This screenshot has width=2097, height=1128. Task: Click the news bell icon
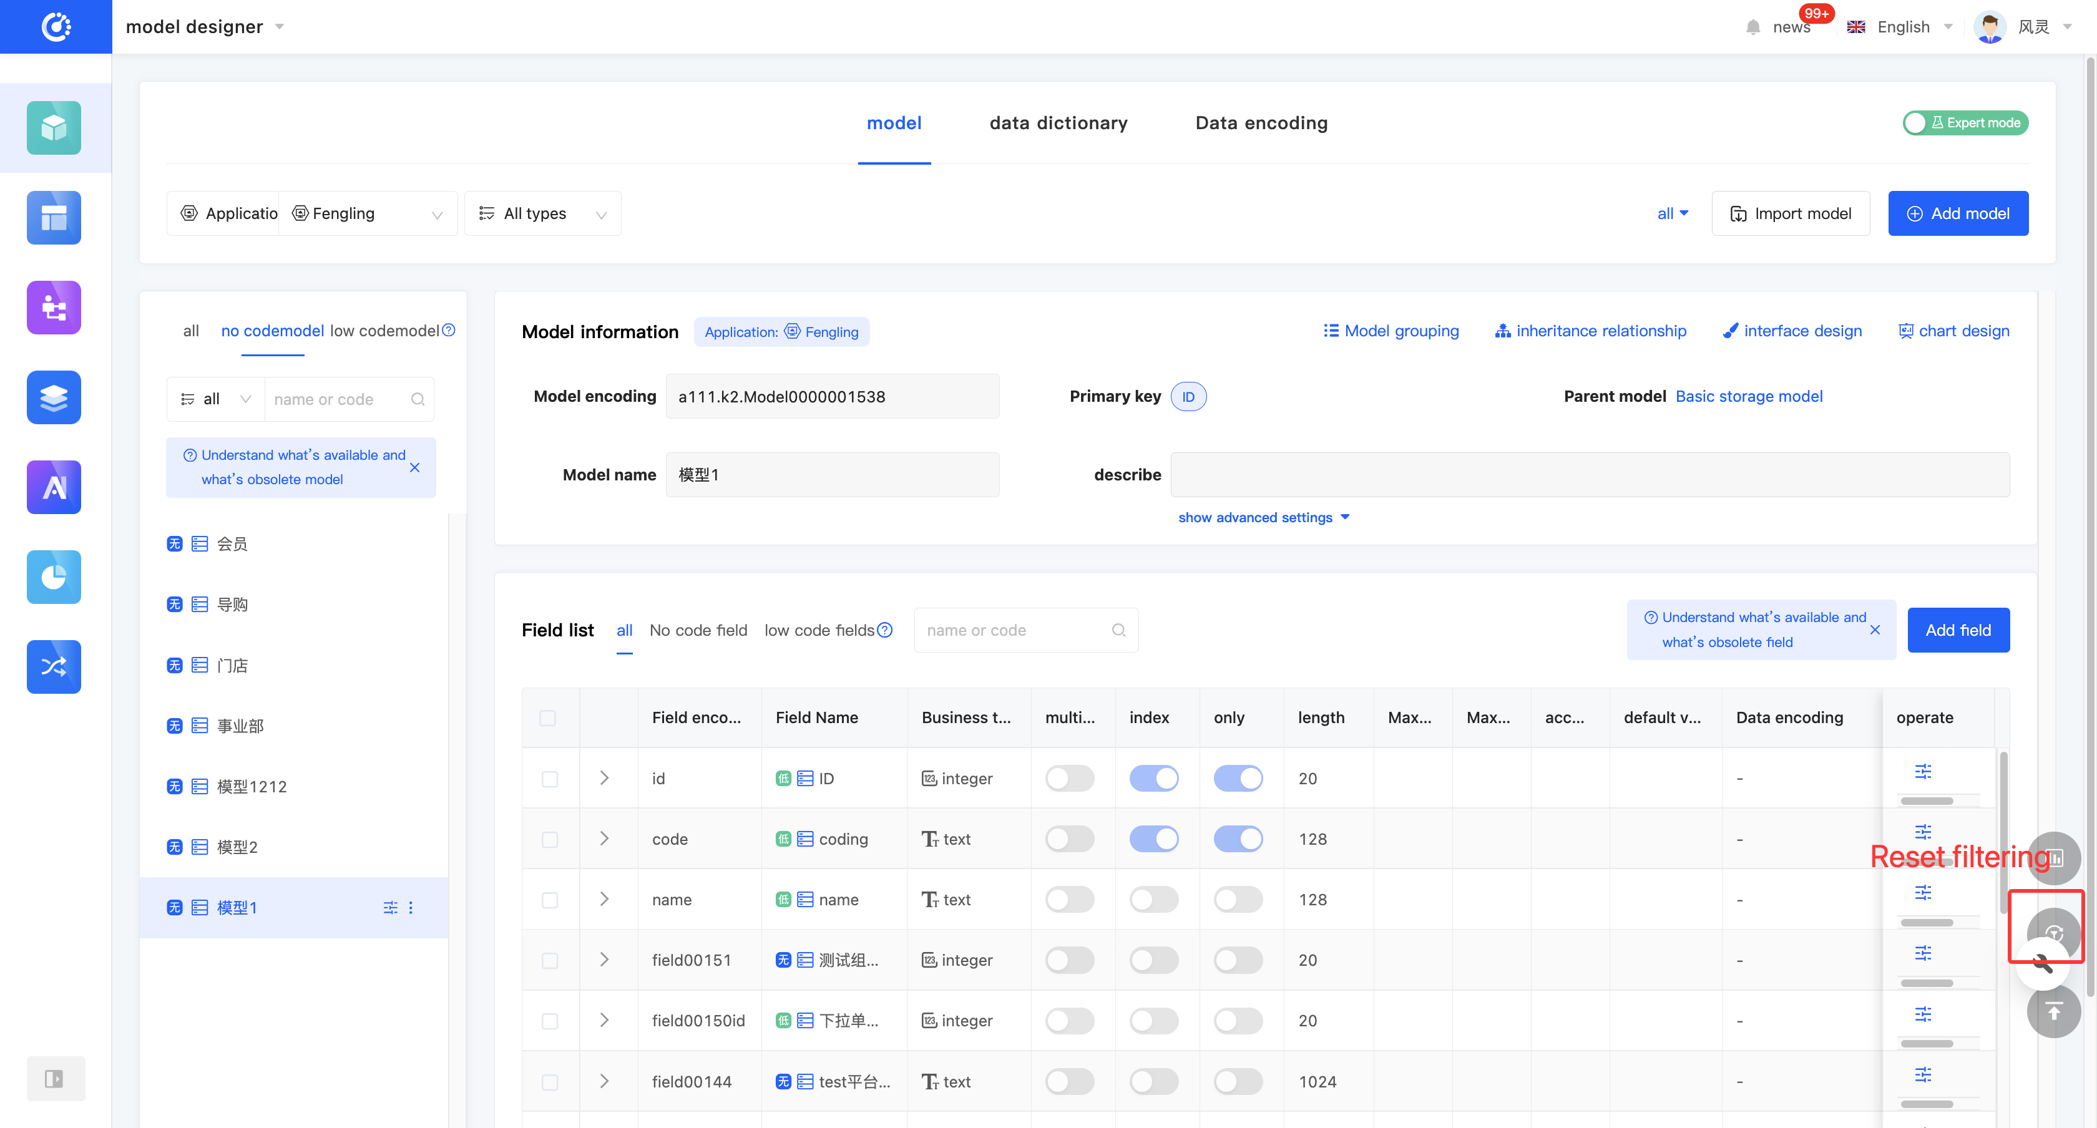coord(1752,27)
